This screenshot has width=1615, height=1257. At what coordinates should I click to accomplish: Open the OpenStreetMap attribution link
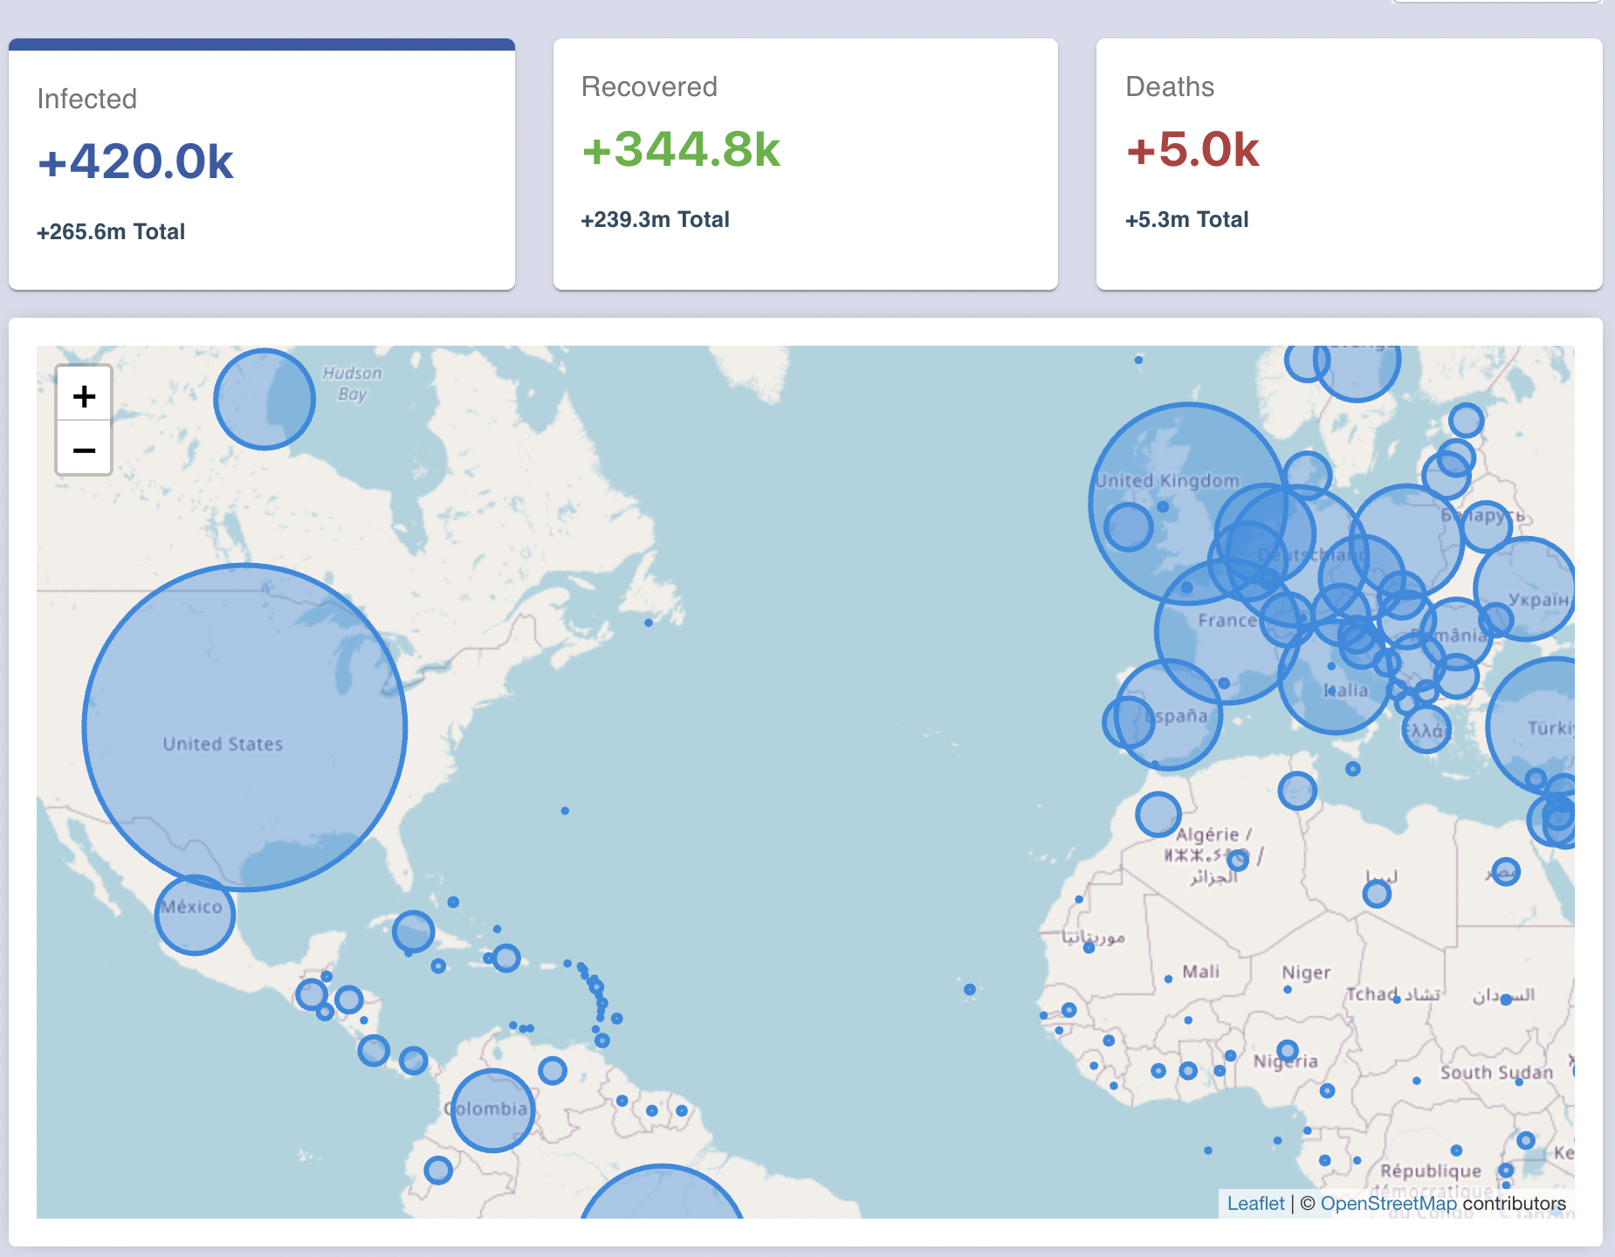tap(1388, 1203)
